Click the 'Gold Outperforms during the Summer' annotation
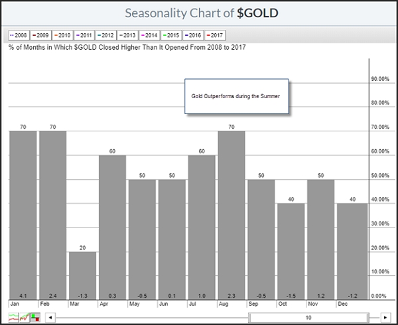 point(236,97)
